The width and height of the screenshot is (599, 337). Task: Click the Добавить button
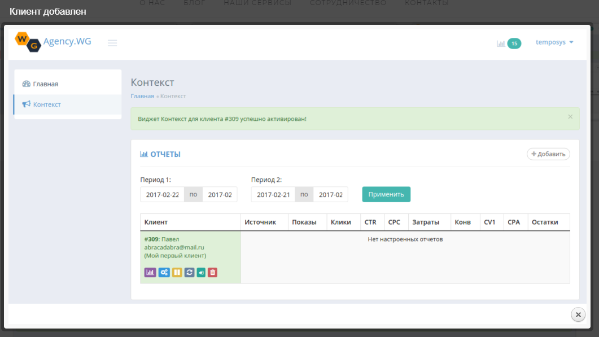point(548,154)
